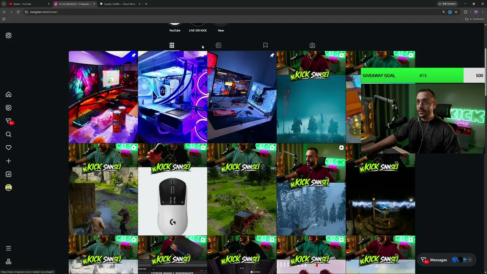Select the posts grid tab
This screenshot has height=274, width=487.
click(172, 46)
